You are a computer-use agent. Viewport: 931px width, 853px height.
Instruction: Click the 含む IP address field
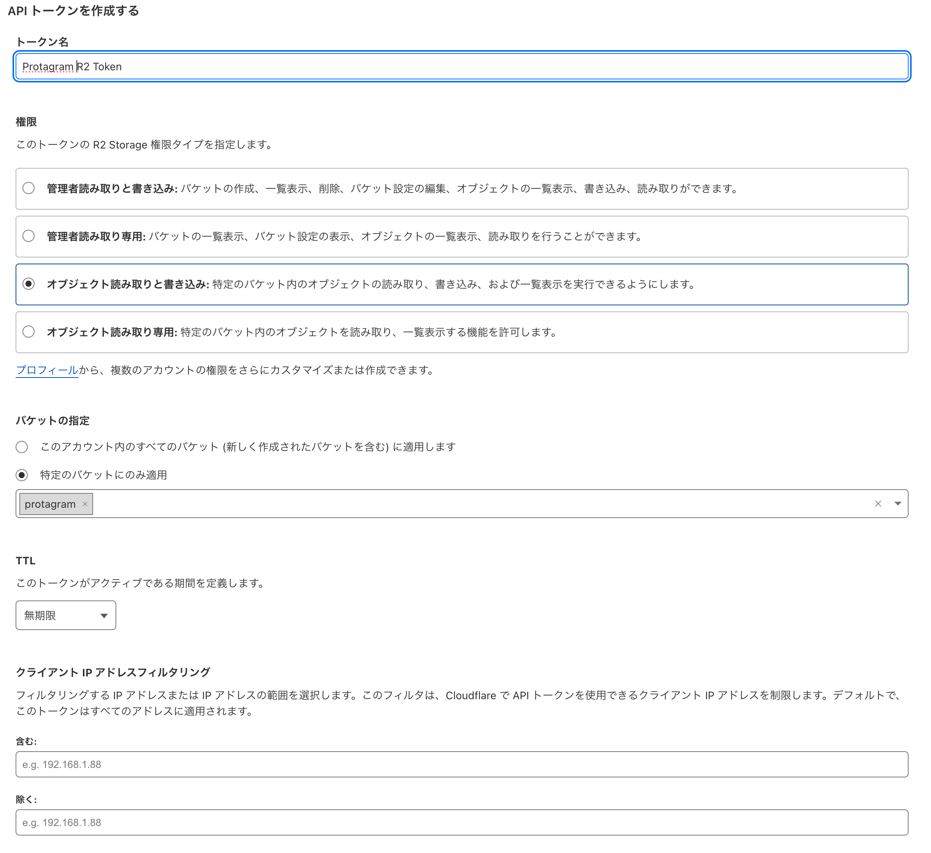462,765
